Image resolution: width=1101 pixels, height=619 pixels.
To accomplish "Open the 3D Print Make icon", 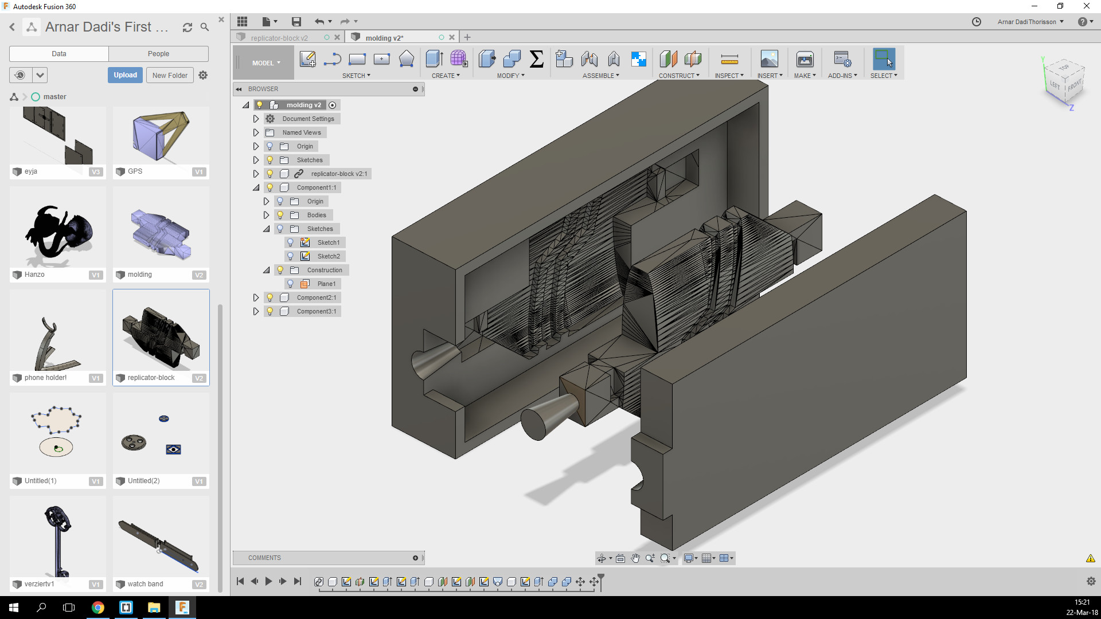I will tap(805, 59).
